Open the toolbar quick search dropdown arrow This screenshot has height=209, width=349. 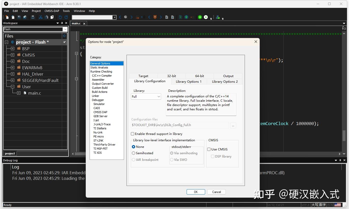(x=115, y=17)
